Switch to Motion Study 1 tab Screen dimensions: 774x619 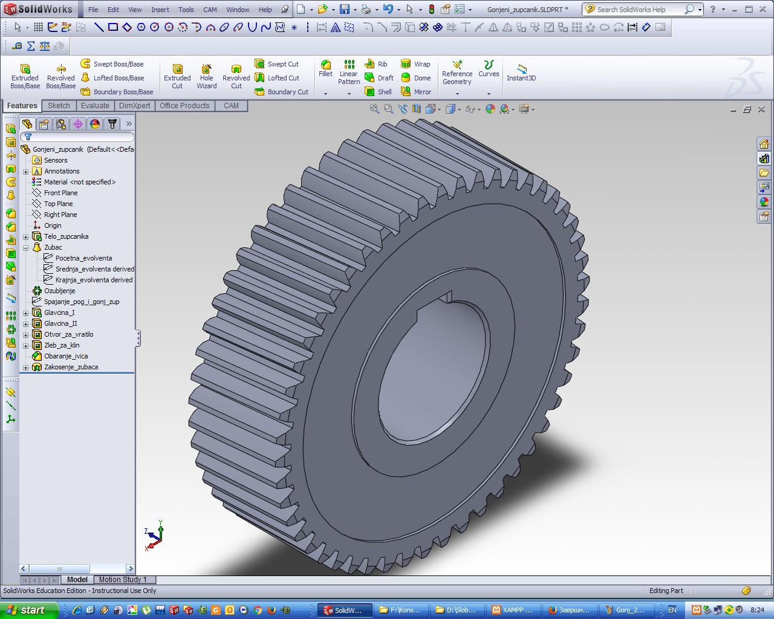click(123, 580)
